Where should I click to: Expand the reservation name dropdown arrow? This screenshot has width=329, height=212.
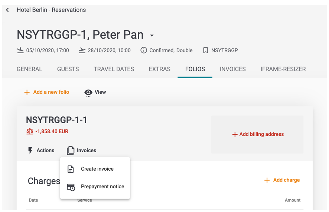152,36
